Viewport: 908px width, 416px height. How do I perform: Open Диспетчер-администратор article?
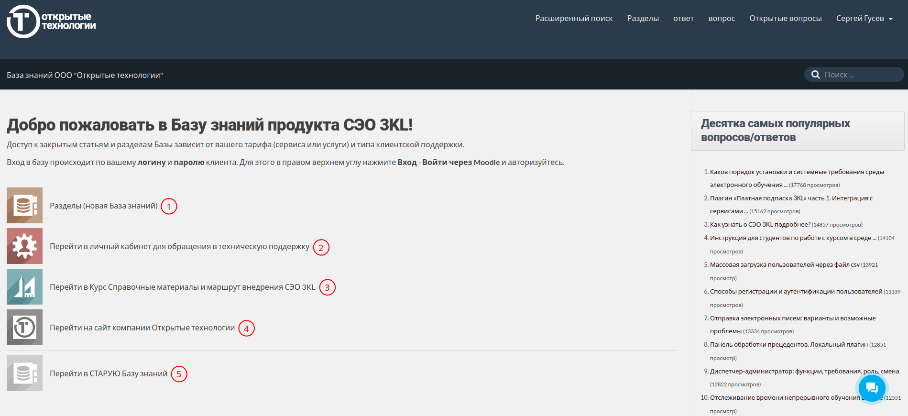804,371
